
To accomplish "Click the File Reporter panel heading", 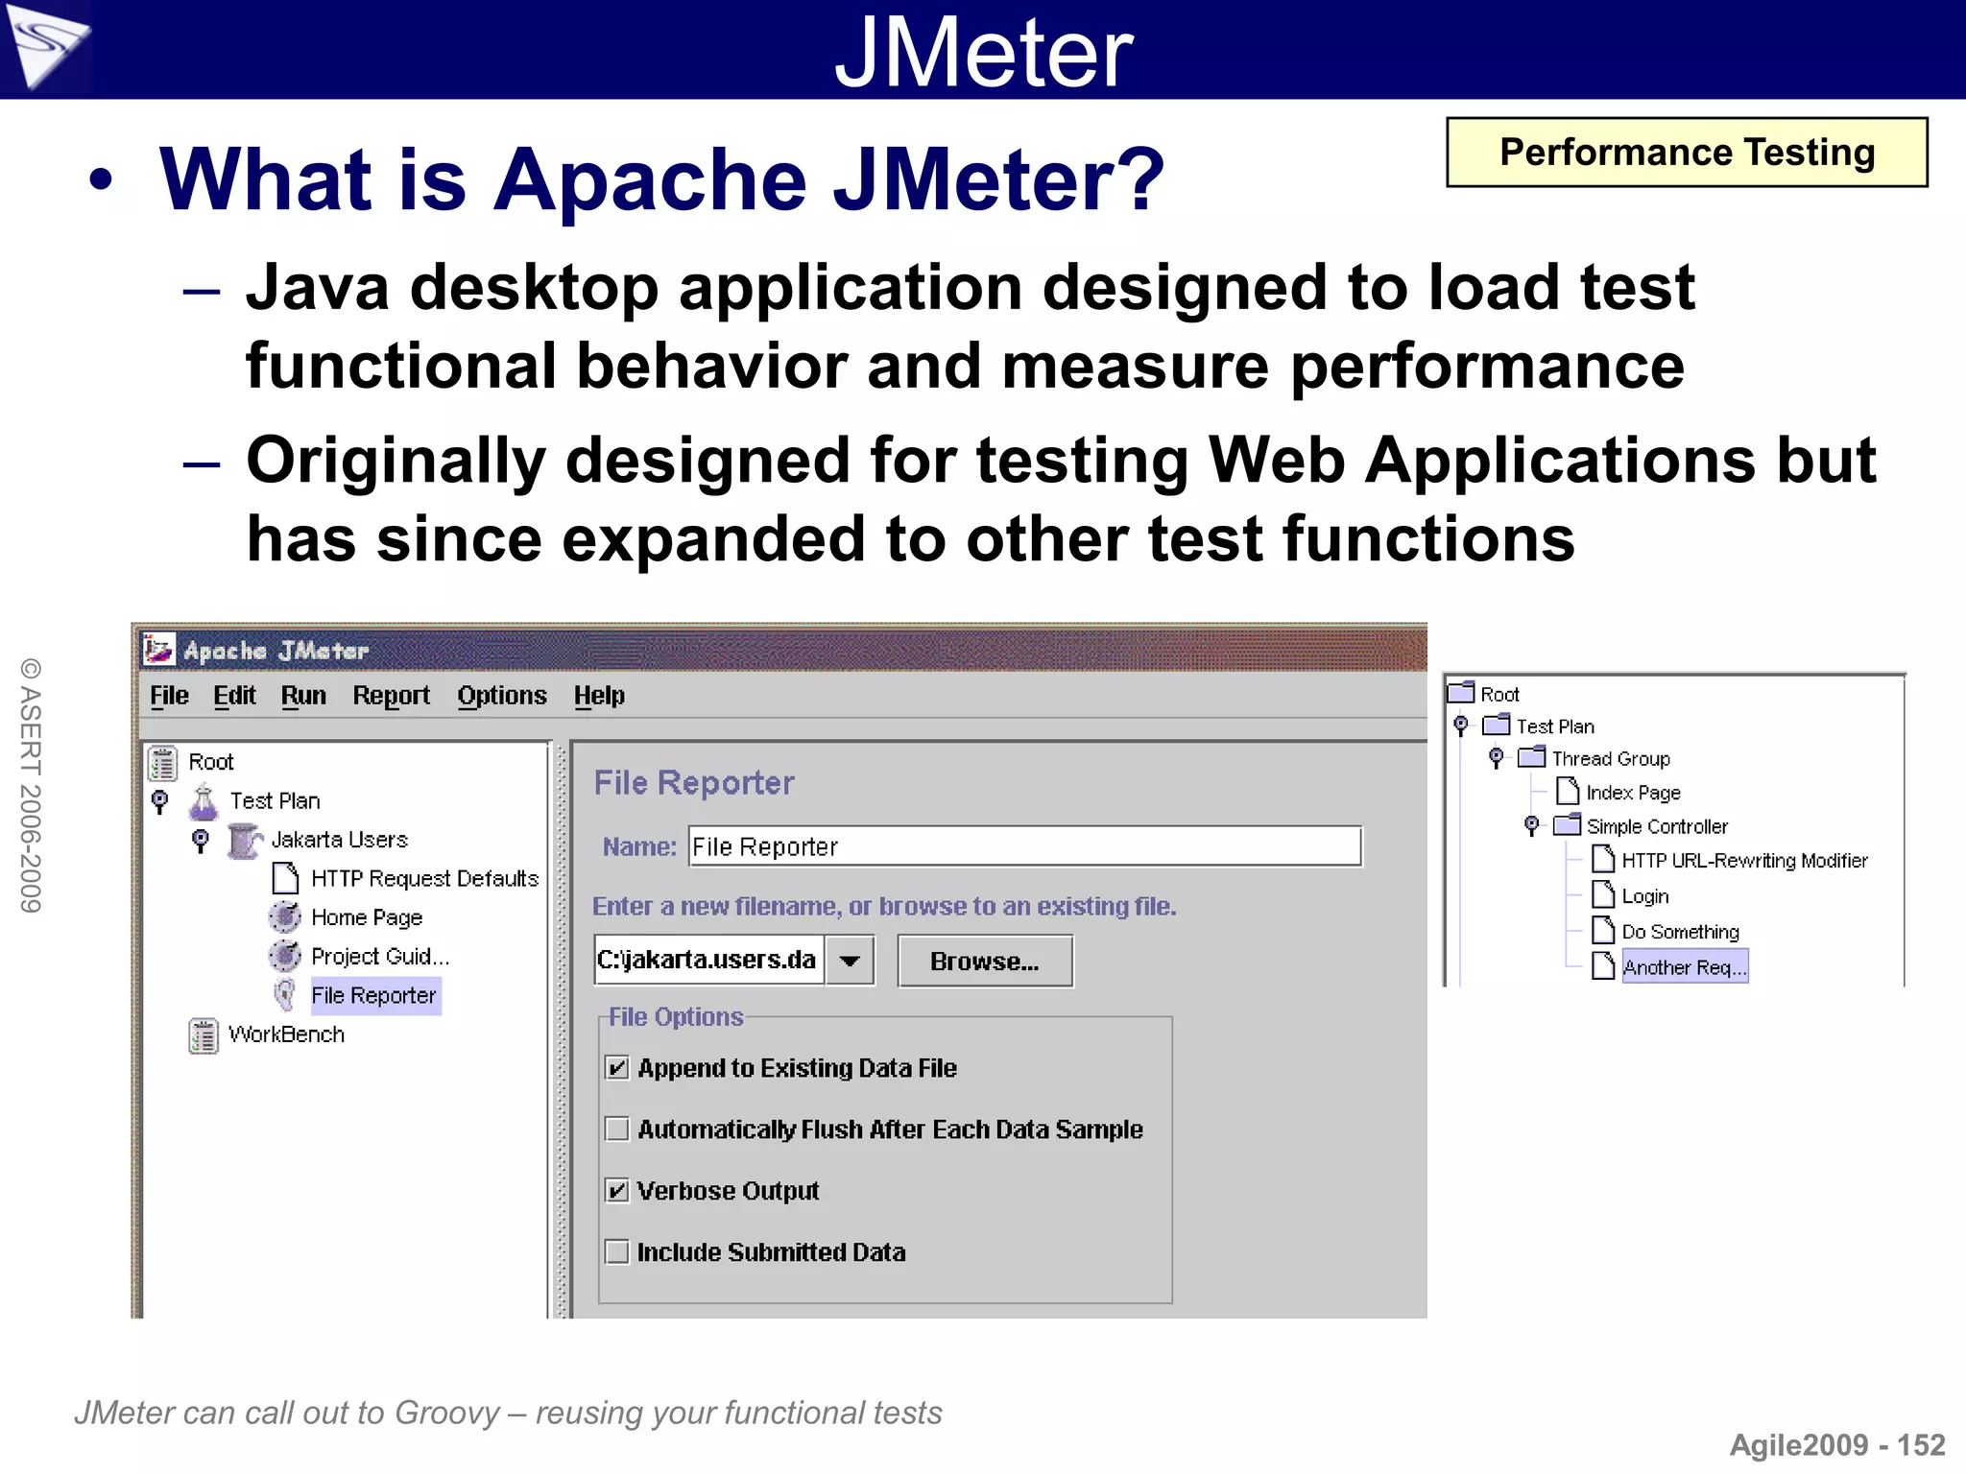I will [694, 783].
